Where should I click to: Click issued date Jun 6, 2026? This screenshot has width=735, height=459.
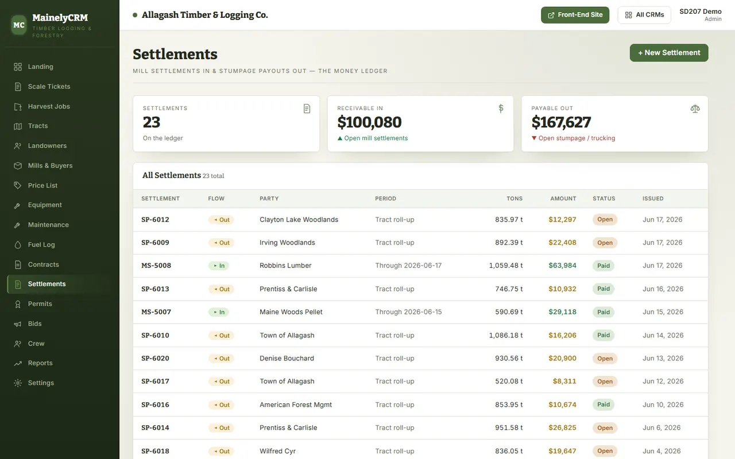click(x=661, y=428)
